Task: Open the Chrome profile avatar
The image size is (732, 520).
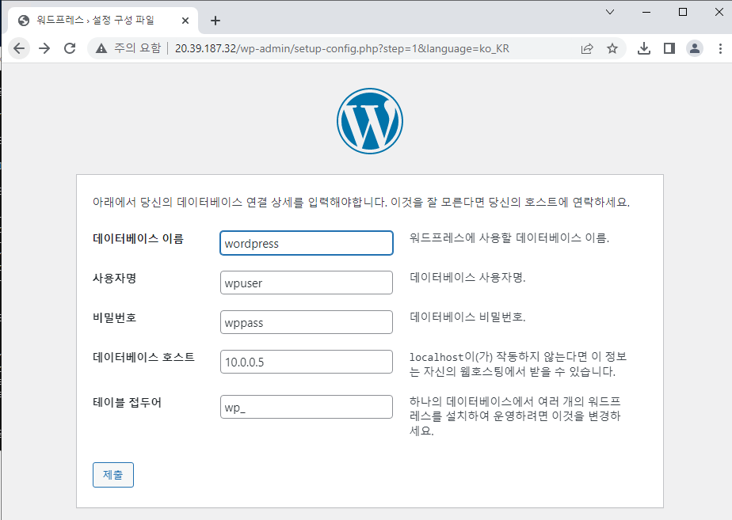Action: 695,48
